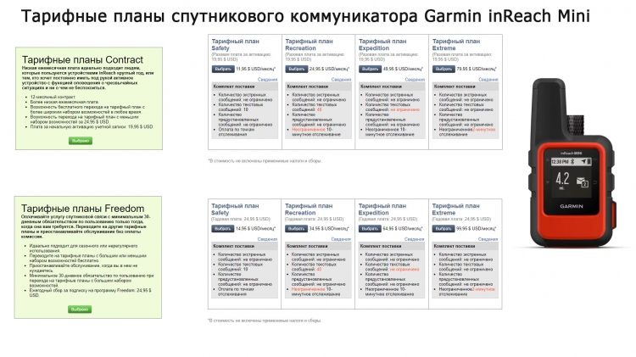Click the tax footnote under the Contract plans table
Viewport: 636px width, 357px height.
pyautogui.click(x=265, y=161)
